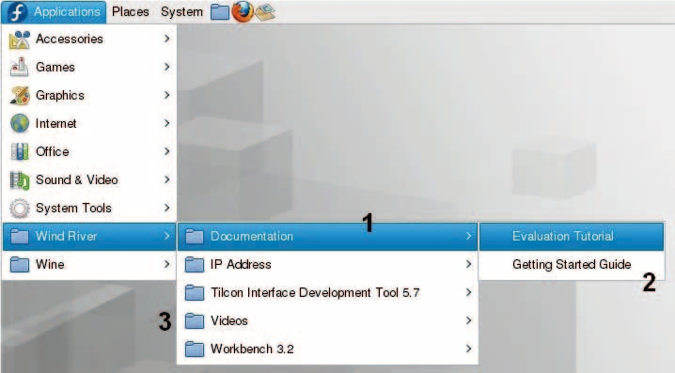Expand the Internet submenu arrow

pos(167,123)
